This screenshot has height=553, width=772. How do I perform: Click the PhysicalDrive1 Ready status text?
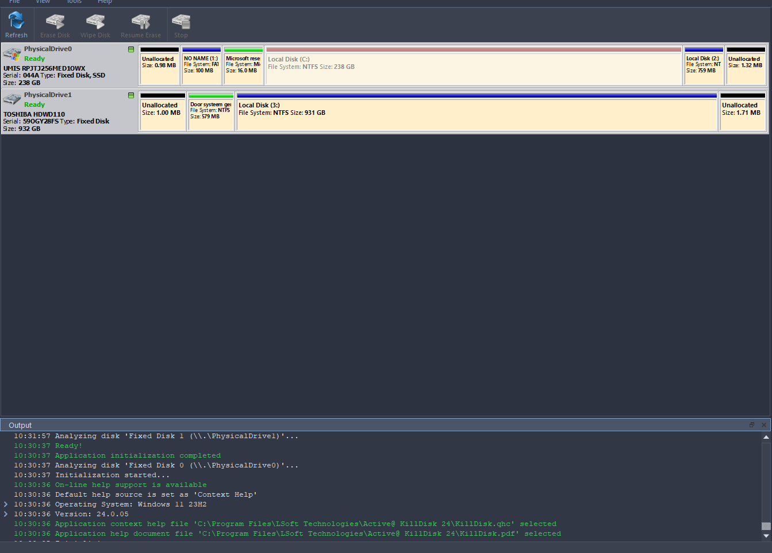34,105
